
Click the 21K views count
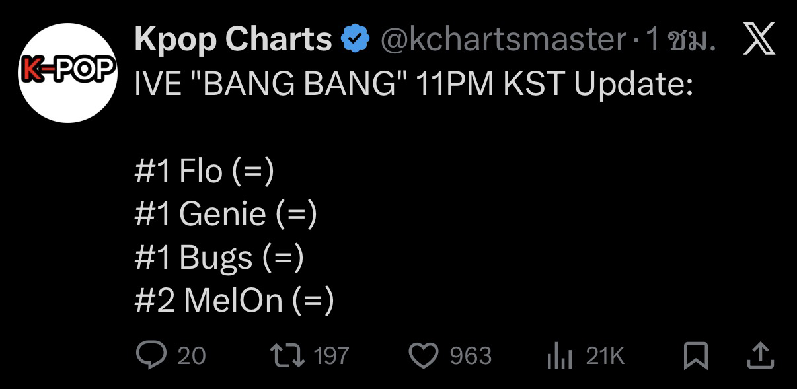[605, 357]
